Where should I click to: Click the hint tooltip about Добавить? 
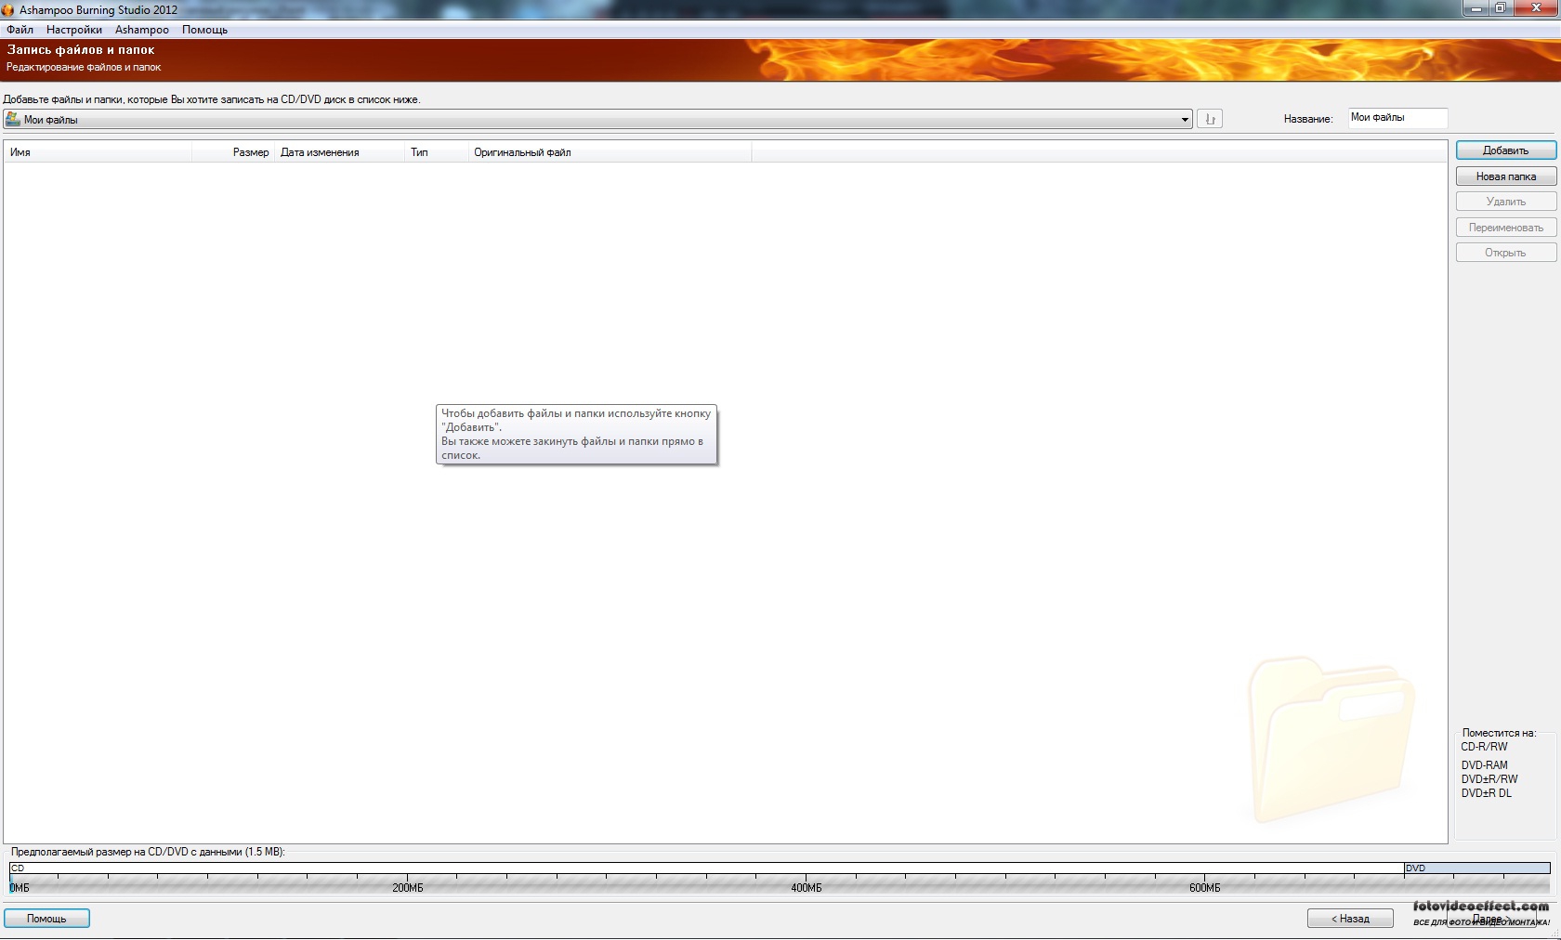(576, 435)
